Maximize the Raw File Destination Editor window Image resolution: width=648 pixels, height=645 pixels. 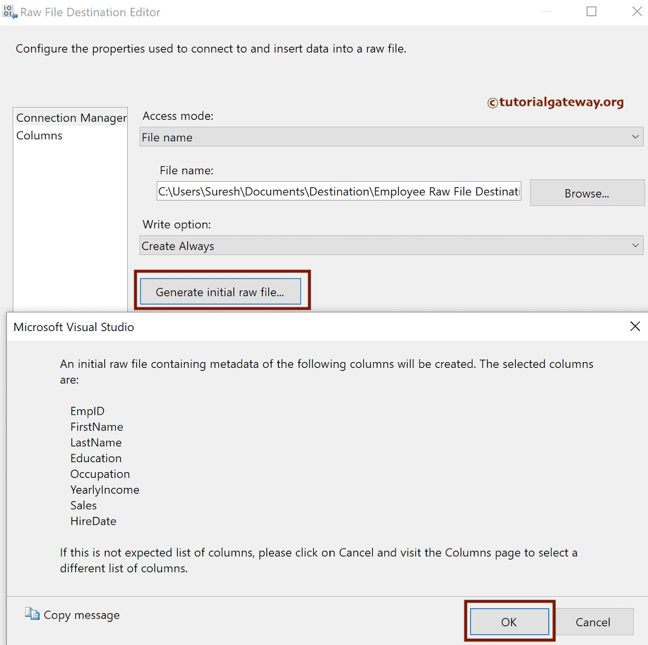[x=591, y=12]
